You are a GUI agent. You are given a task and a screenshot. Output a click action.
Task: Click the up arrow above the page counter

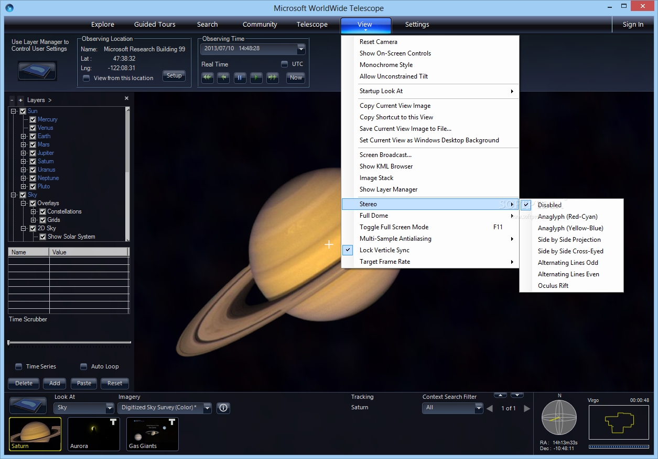pos(501,395)
